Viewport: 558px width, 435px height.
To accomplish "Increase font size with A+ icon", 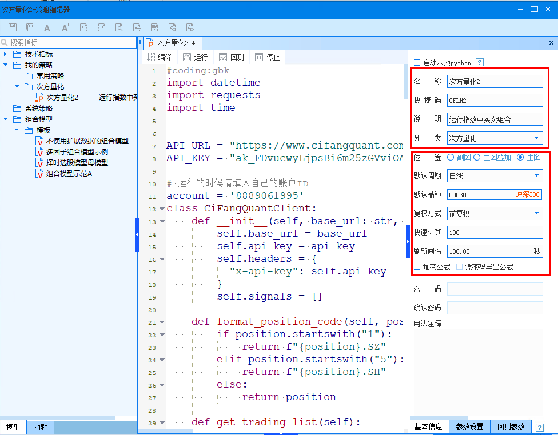I will point(66,27).
